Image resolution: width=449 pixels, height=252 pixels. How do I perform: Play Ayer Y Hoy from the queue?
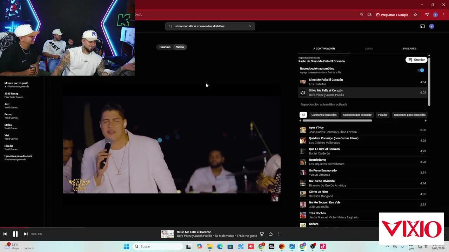point(363,130)
